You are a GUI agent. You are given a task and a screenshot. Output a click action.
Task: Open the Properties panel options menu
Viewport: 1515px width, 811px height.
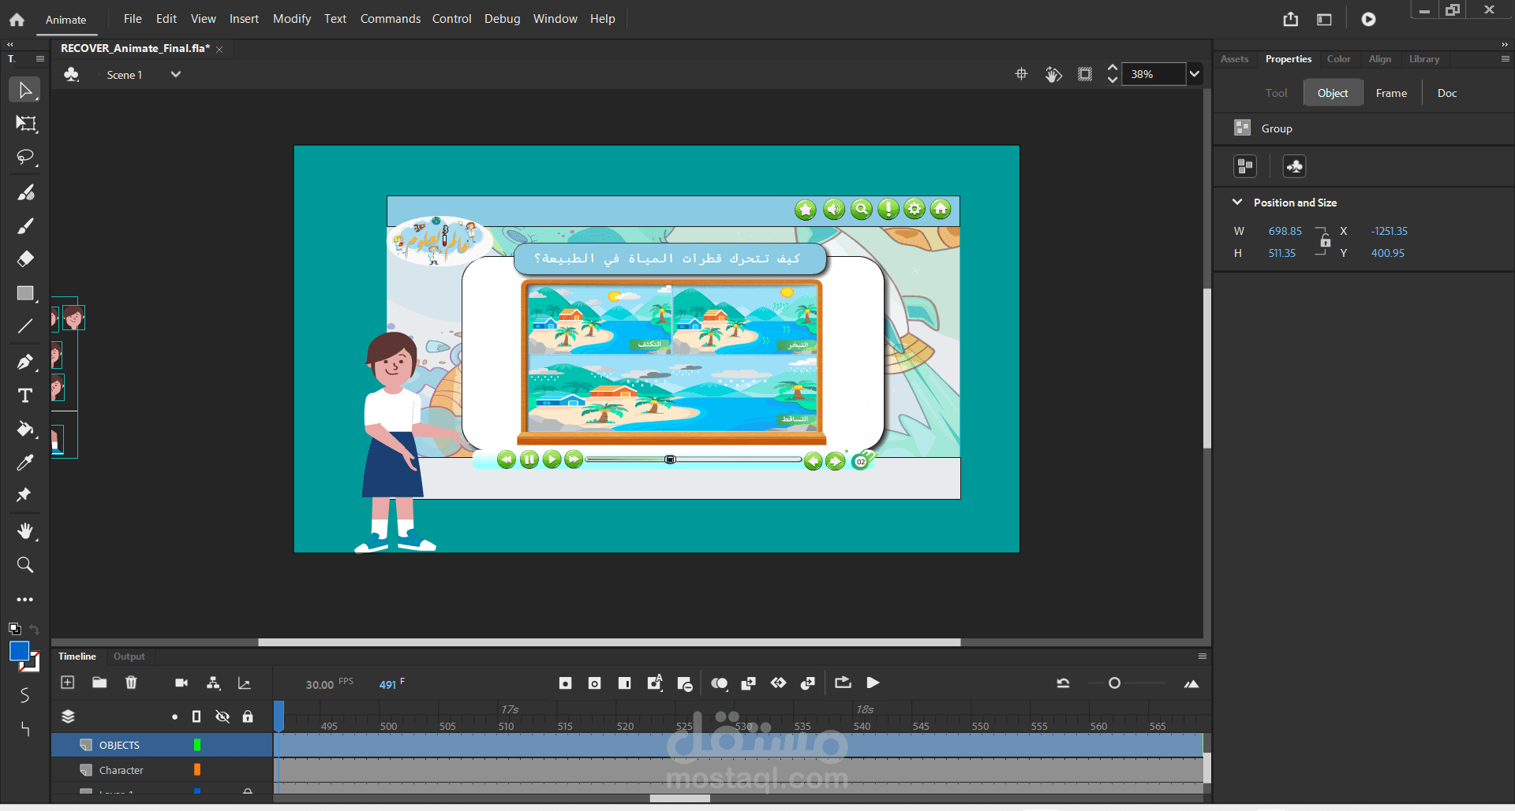click(x=1505, y=59)
